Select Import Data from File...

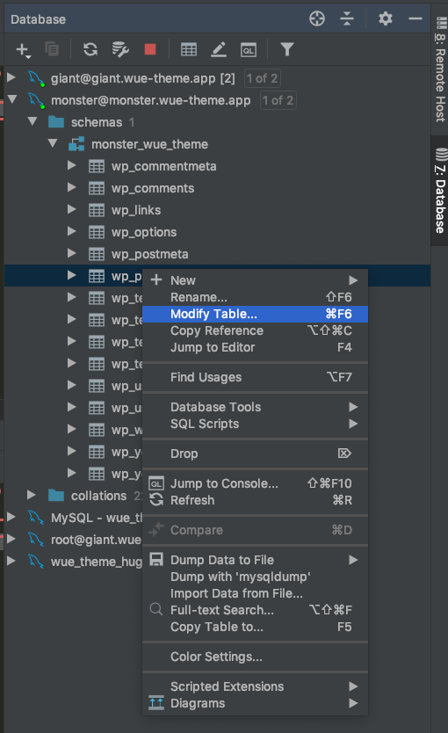tap(255, 593)
